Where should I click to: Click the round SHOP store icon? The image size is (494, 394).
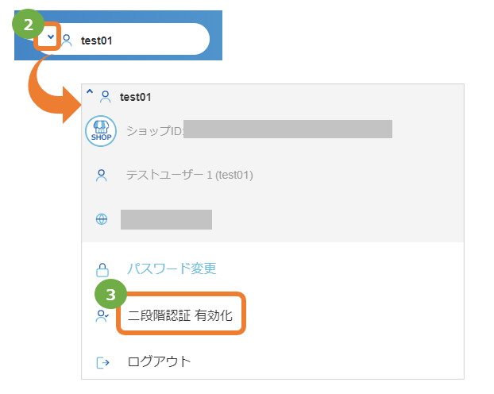[x=101, y=131]
